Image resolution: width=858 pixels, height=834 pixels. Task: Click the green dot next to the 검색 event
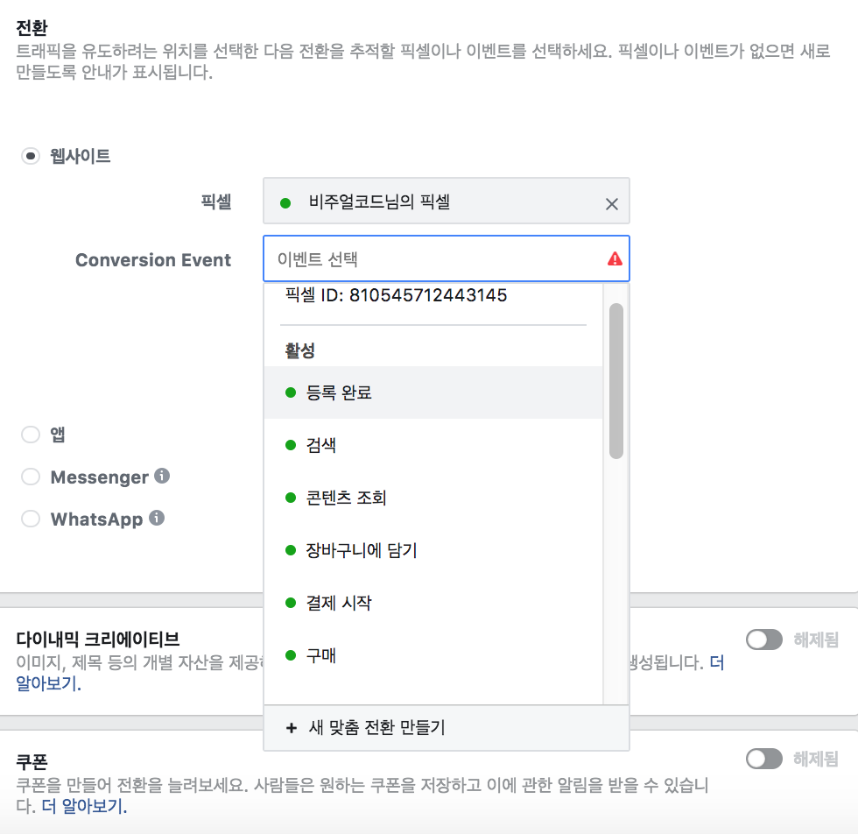click(x=290, y=445)
